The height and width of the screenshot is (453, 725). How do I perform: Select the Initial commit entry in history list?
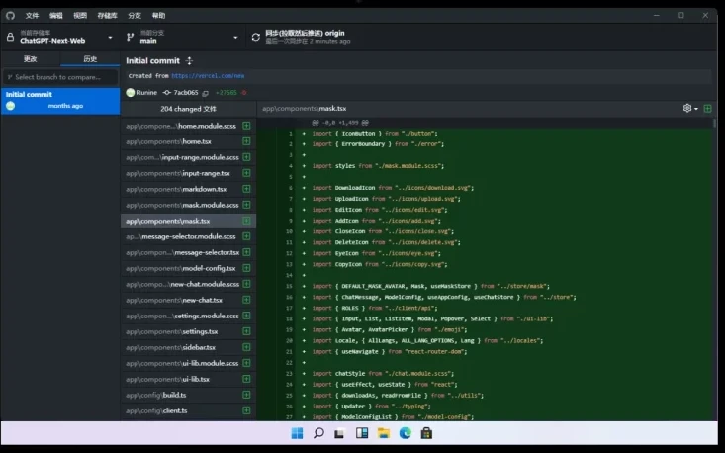pos(60,100)
